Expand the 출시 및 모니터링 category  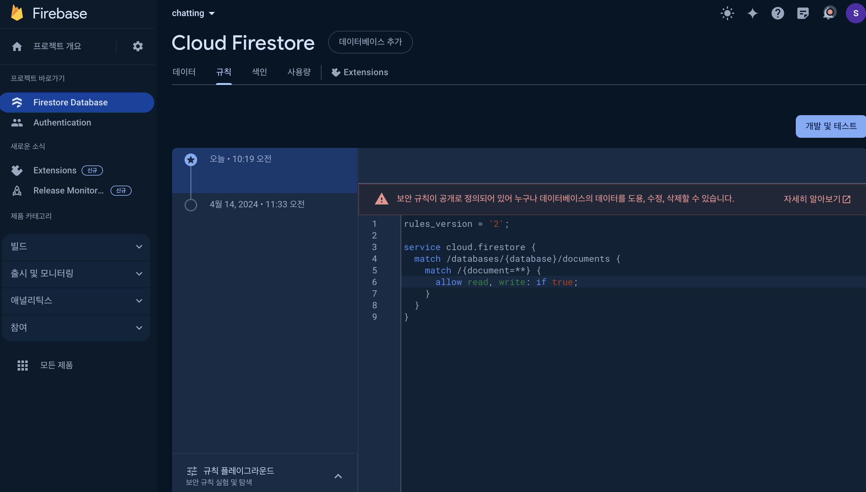pos(76,273)
